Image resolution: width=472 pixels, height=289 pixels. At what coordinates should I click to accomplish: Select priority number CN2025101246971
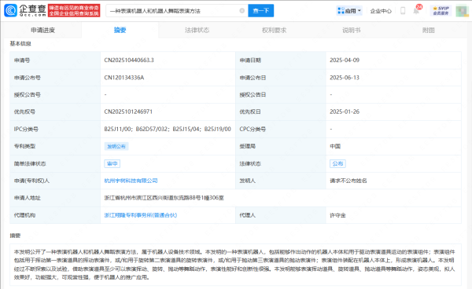128,112
